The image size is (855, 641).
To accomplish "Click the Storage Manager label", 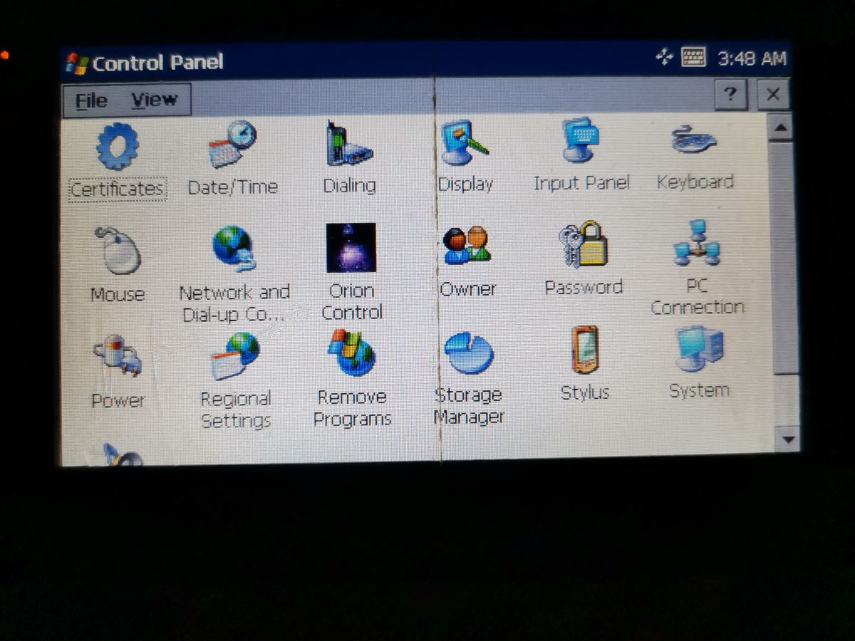I will point(469,405).
